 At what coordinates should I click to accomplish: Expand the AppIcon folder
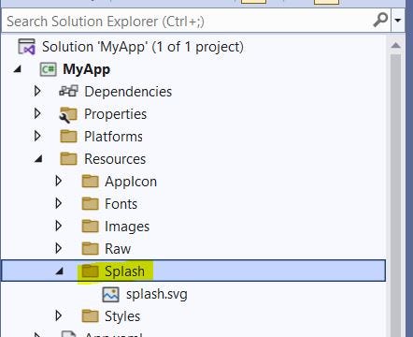coord(58,181)
